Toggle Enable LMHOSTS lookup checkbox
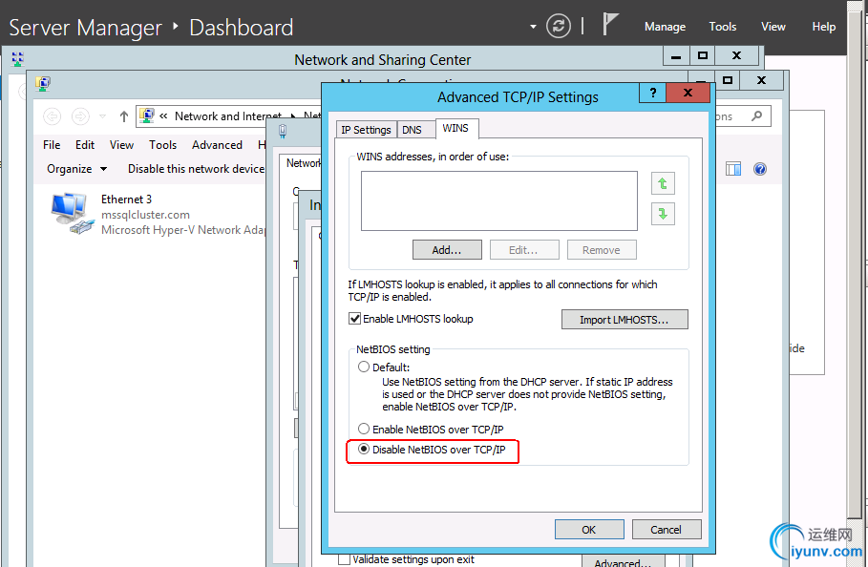Viewport: 868px width, 567px height. (x=355, y=319)
